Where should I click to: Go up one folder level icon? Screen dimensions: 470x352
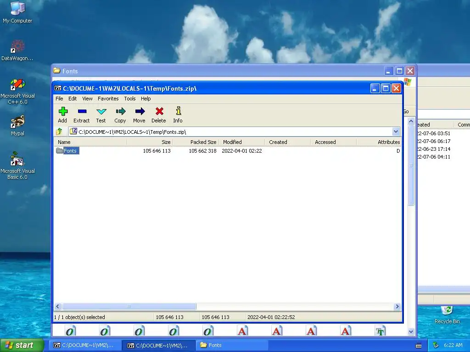(59, 132)
